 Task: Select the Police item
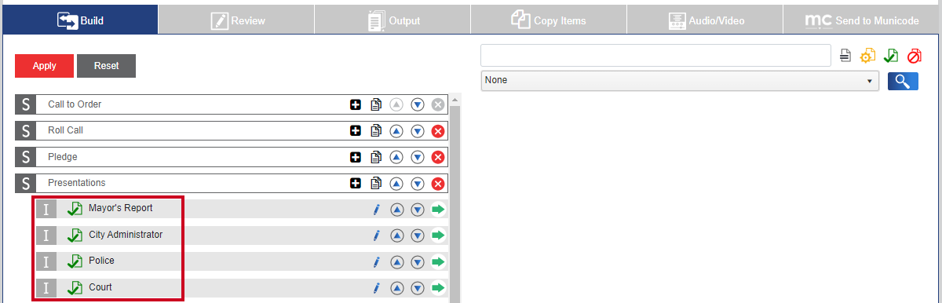[102, 261]
